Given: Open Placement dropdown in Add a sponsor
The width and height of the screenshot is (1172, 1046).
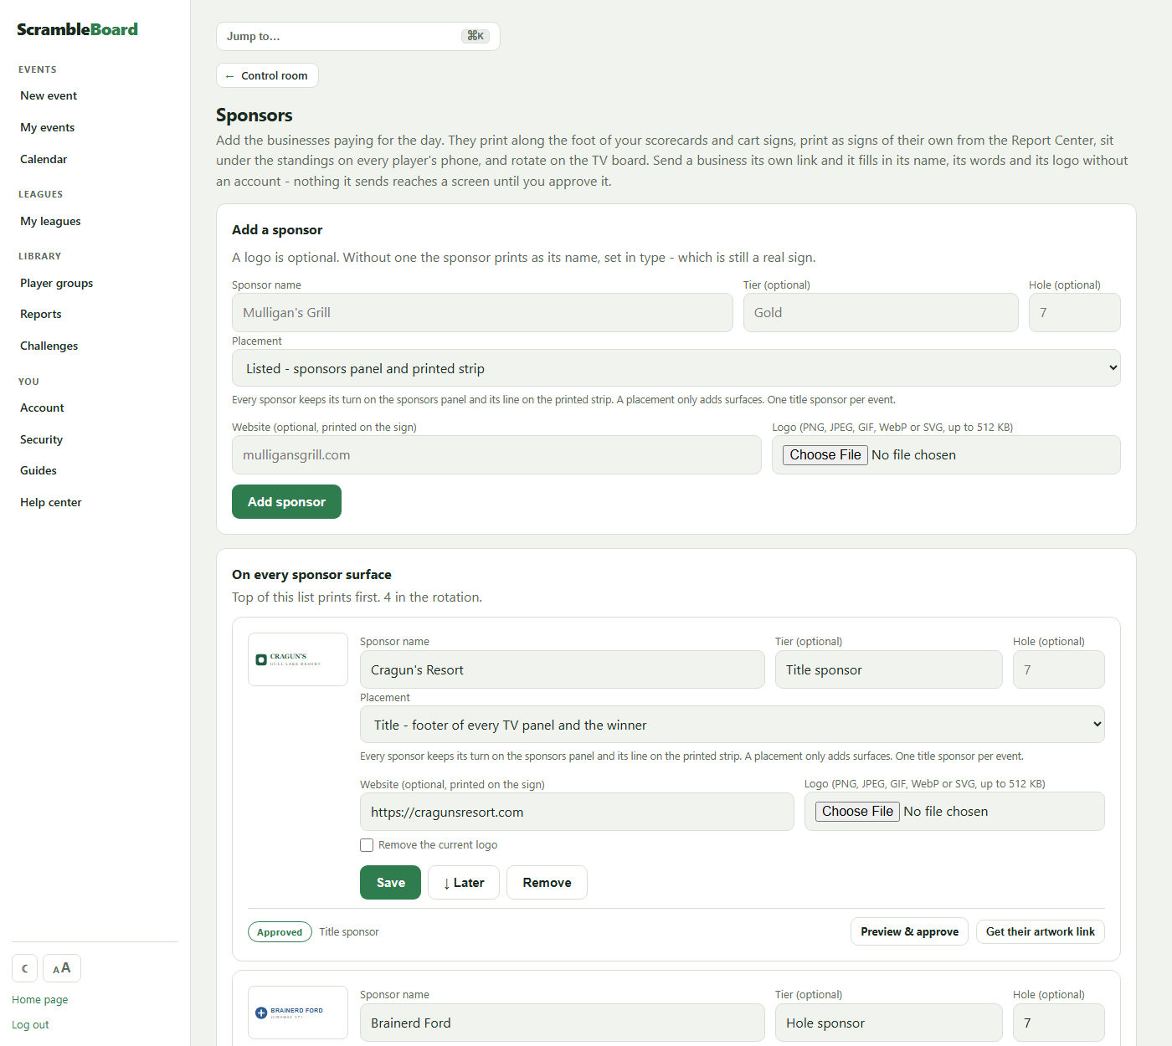Looking at the screenshot, I should (676, 368).
